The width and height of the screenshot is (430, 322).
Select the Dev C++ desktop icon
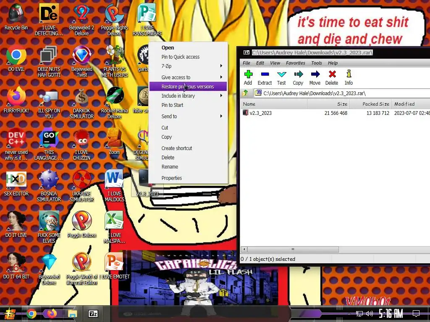(x=16, y=144)
